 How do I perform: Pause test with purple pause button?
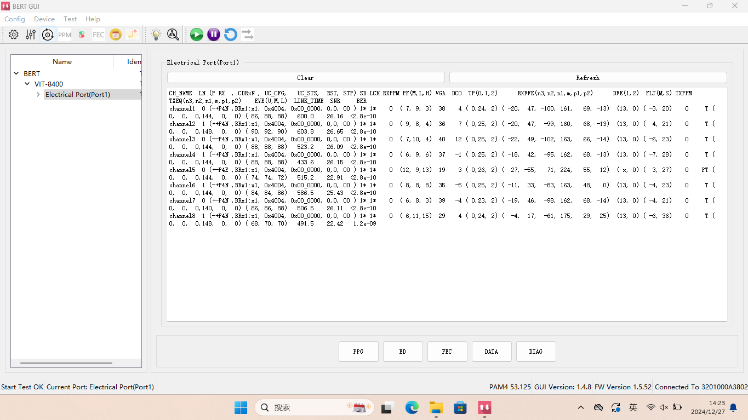pos(214,34)
